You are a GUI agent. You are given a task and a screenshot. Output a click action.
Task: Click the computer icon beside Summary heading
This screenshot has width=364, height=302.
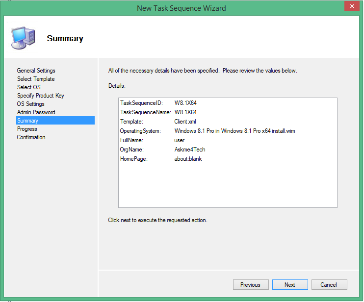coord(23,38)
